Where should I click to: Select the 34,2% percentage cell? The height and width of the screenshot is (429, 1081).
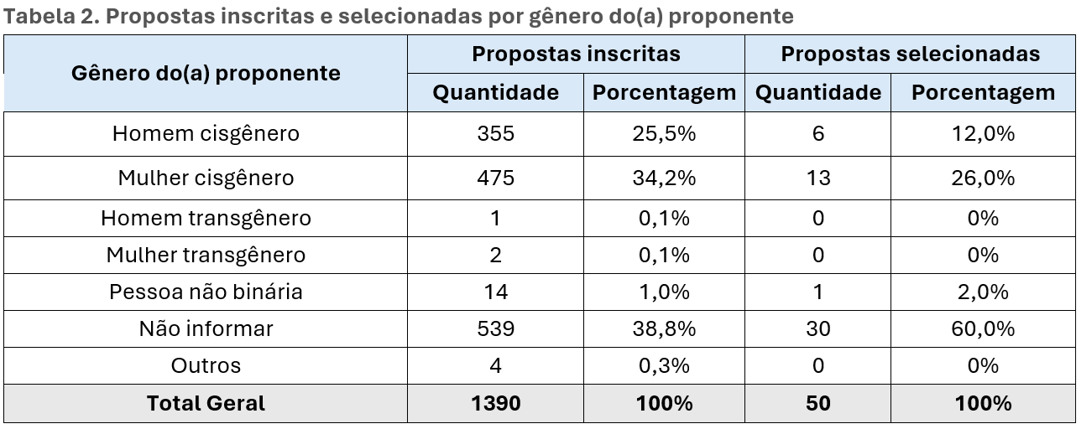click(x=664, y=178)
